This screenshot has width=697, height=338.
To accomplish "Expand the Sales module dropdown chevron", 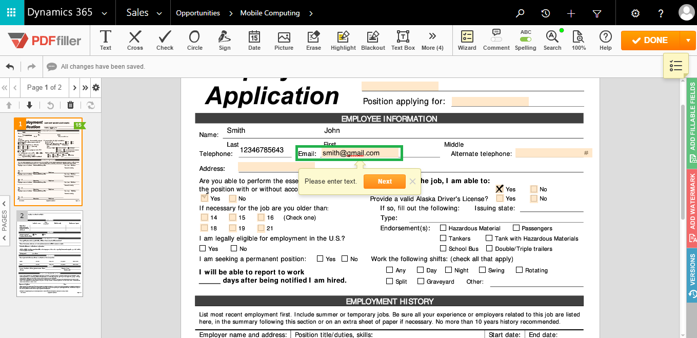I will pyautogui.click(x=159, y=14).
